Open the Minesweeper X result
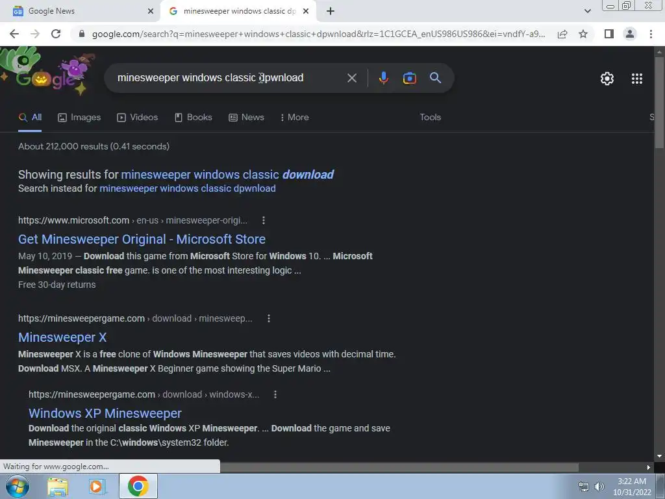 point(62,337)
